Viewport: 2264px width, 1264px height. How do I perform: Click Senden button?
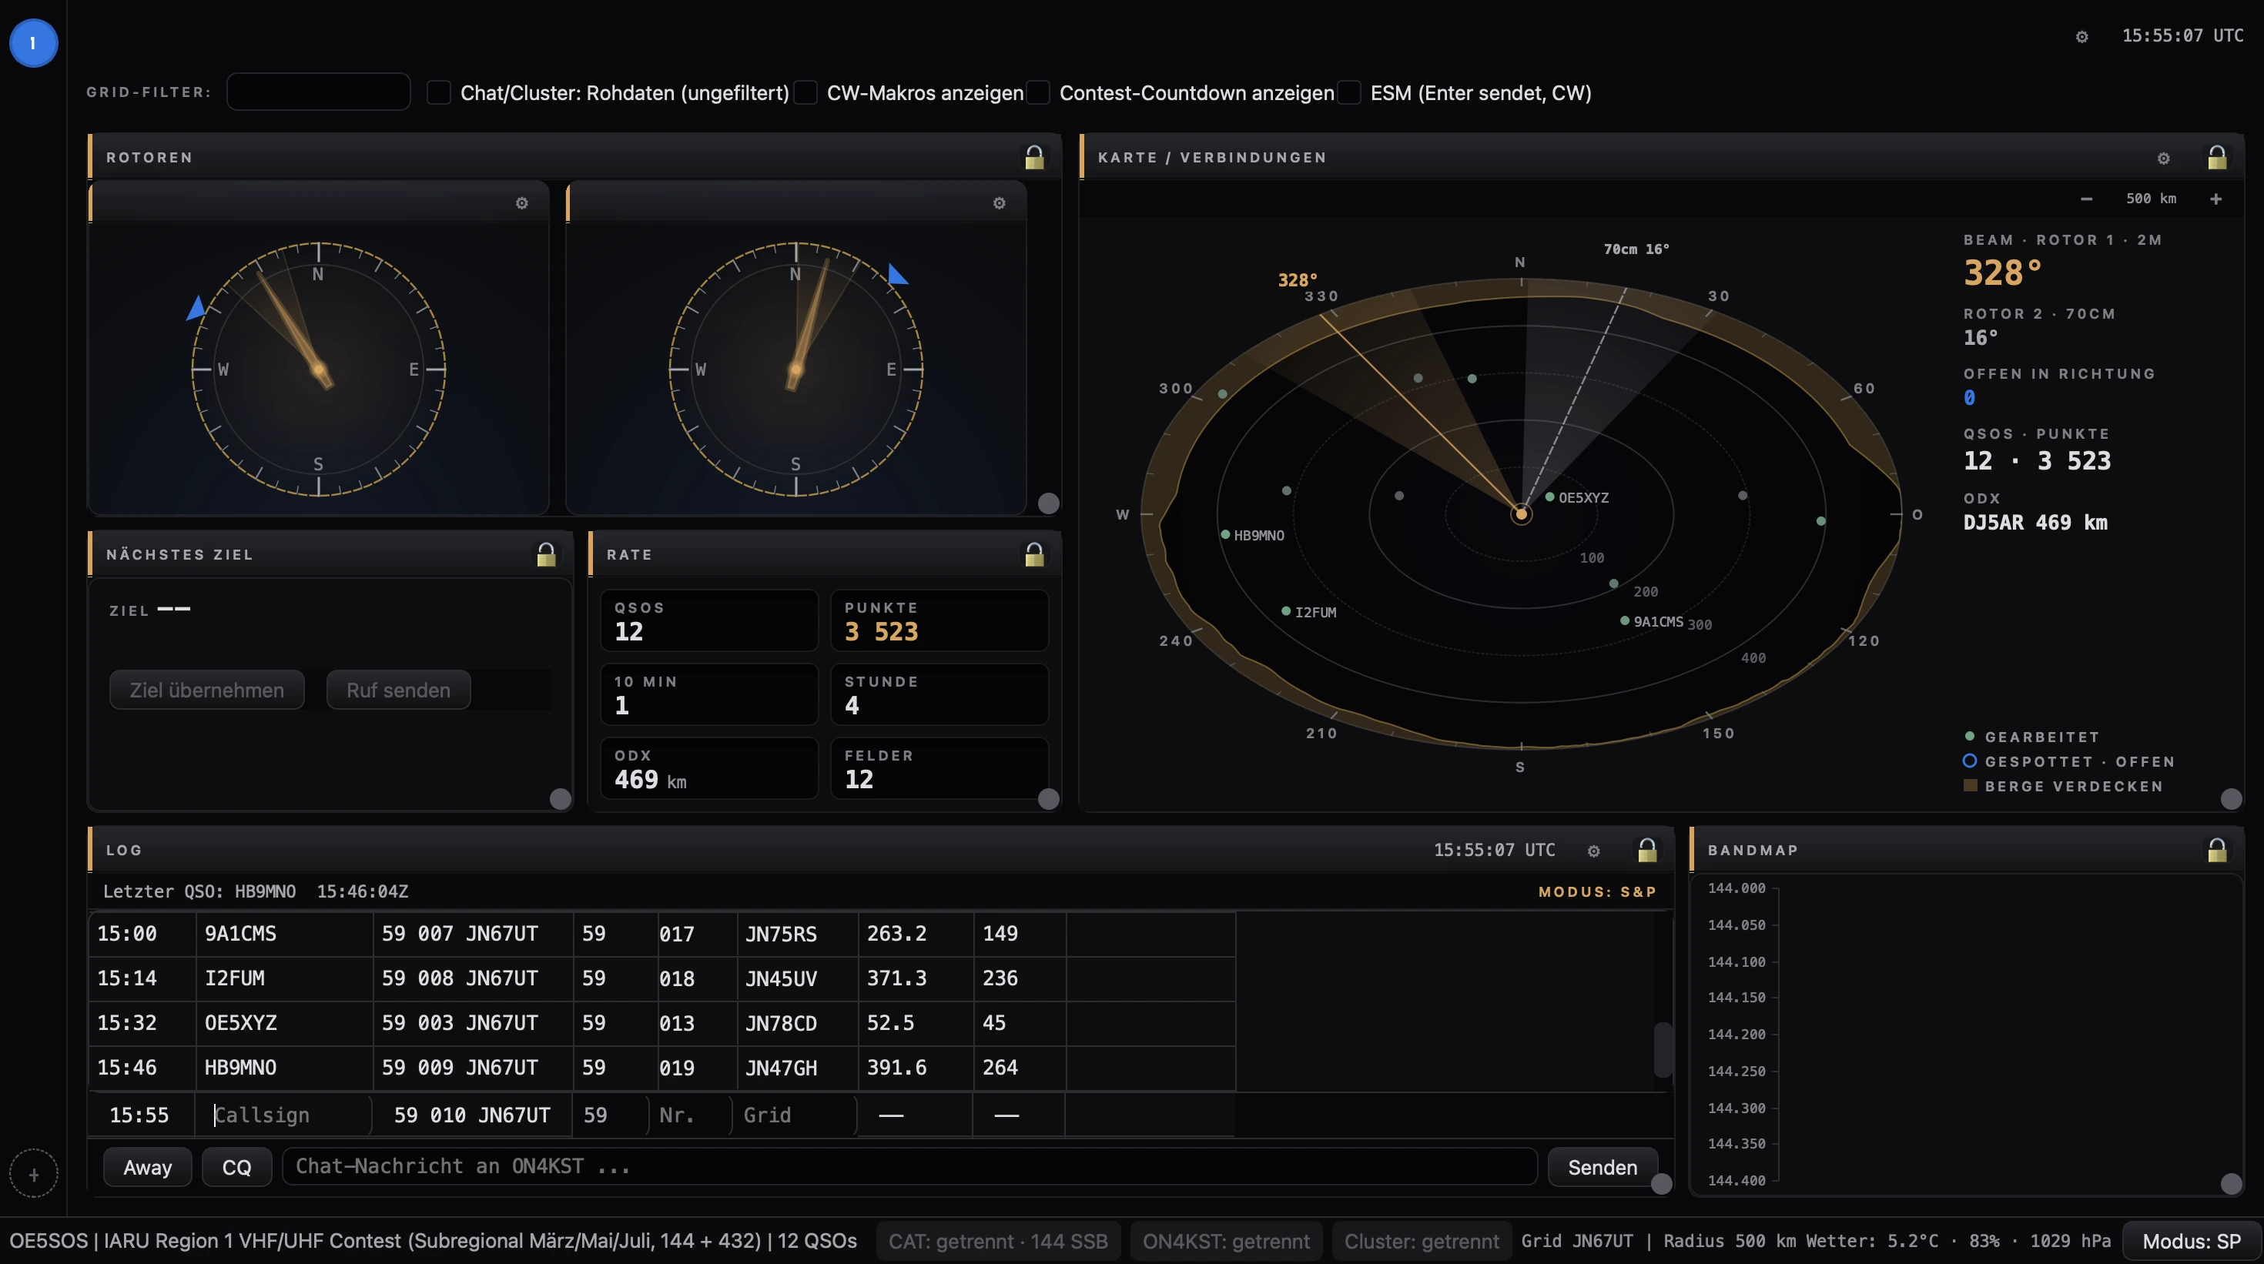point(1603,1167)
